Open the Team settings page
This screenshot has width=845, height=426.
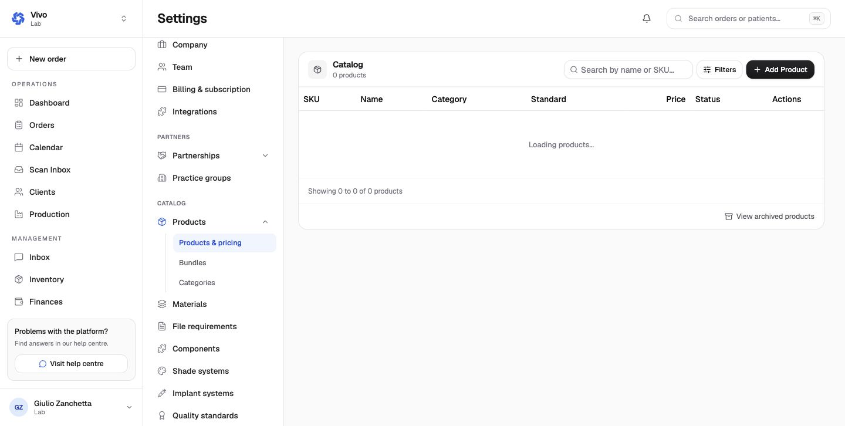coord(214,67)
